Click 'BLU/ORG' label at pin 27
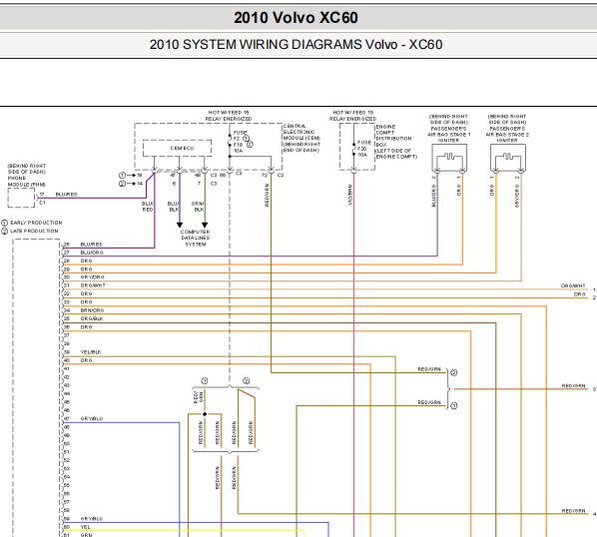This screenshot has height=537, width=597. coord(92,253)
